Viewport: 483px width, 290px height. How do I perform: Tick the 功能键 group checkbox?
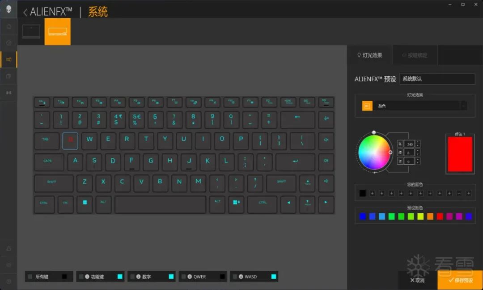click(x=81, y=277)
